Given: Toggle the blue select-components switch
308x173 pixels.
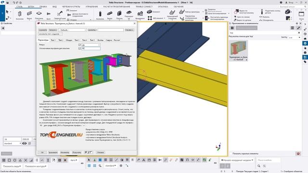Looking at the screenshot, I should [x=100, y=160].
